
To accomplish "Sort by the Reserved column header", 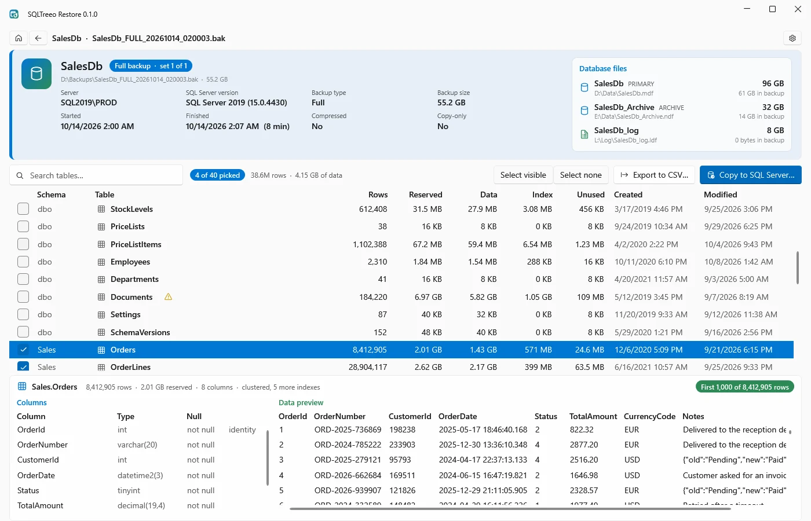I will 425,195.
